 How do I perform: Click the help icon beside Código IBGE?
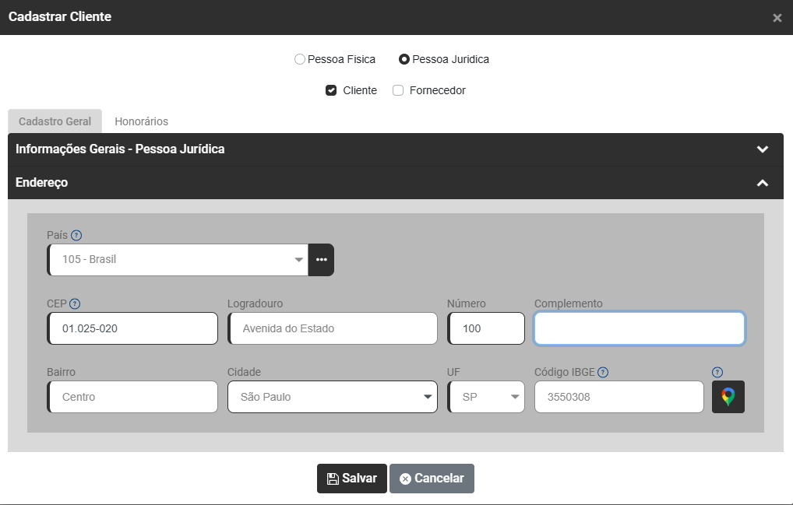[603, 372]
